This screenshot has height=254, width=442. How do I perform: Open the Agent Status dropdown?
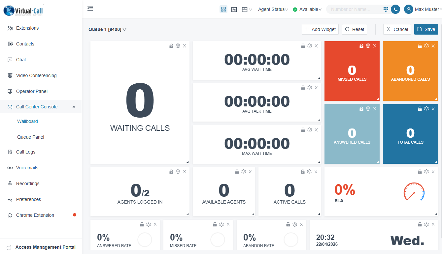273,9
